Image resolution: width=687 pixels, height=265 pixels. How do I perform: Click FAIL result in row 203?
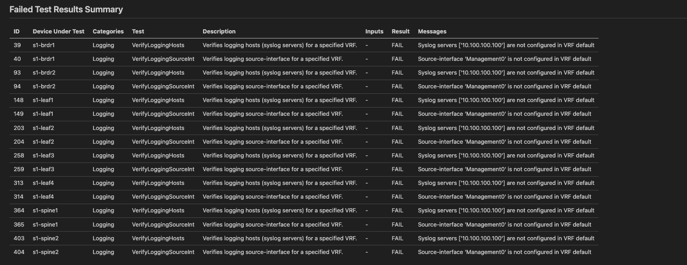click(397, 128)
